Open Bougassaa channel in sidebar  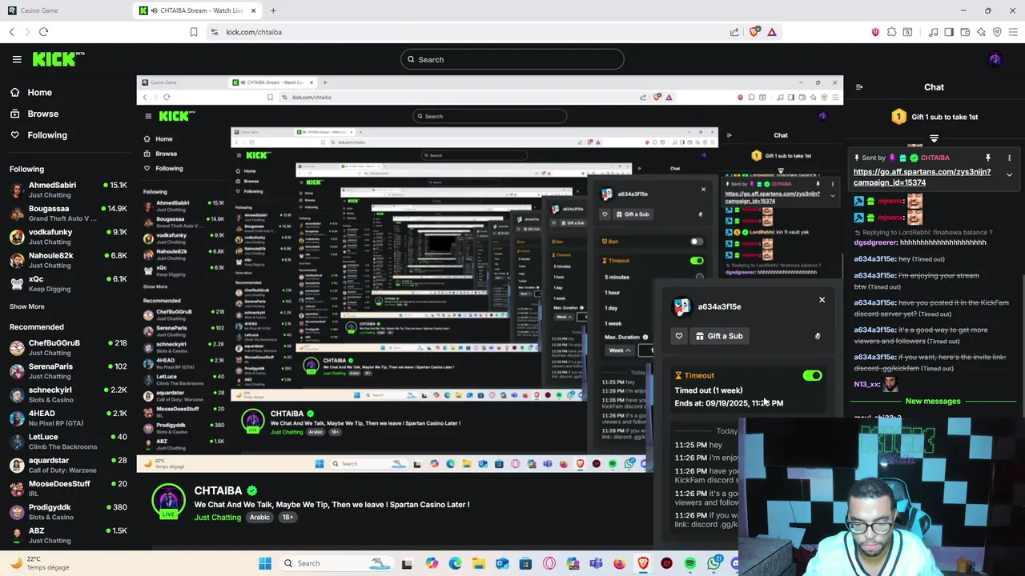click(68, 214)
